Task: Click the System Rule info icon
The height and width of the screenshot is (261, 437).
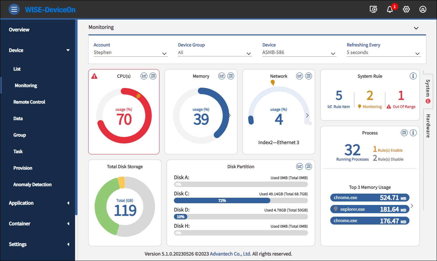Action: (413, 76)
